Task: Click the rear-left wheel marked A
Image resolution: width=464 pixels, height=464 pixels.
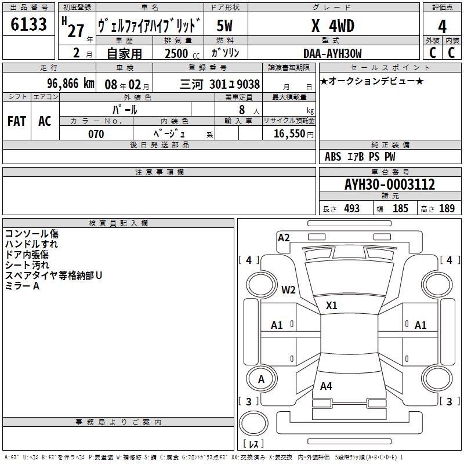Action: coord(262,379)
